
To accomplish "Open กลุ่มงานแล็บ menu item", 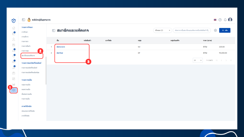I will [x=26, y=85].
